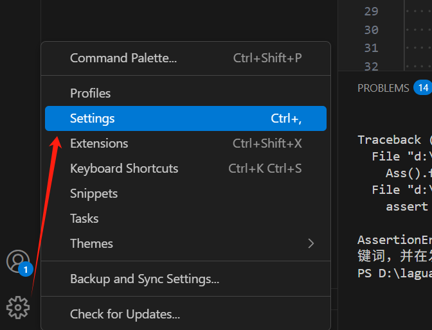
Task: Open the Accounts profile icon
Action: tap(18, 261)
